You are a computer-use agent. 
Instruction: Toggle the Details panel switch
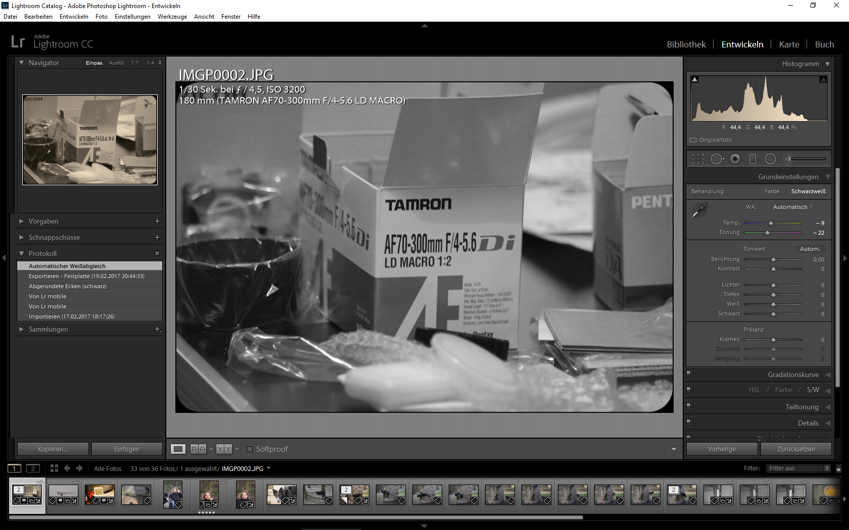click(689, 423)
